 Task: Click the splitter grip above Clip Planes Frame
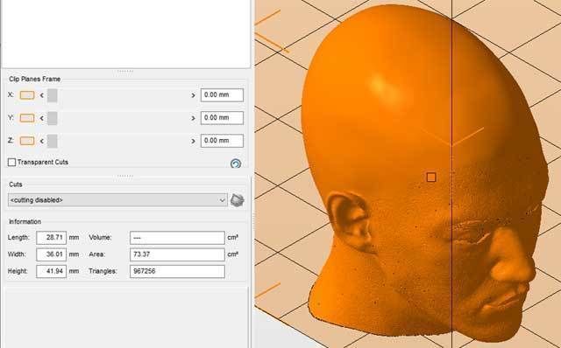point(125,71)
